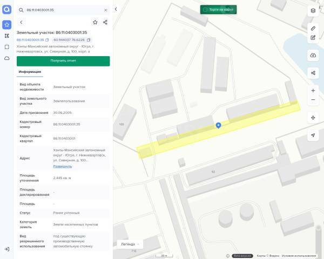Viewport: 324px width, 259px height.
Task: Click the cloud upload icon on map
Action: 313,56
